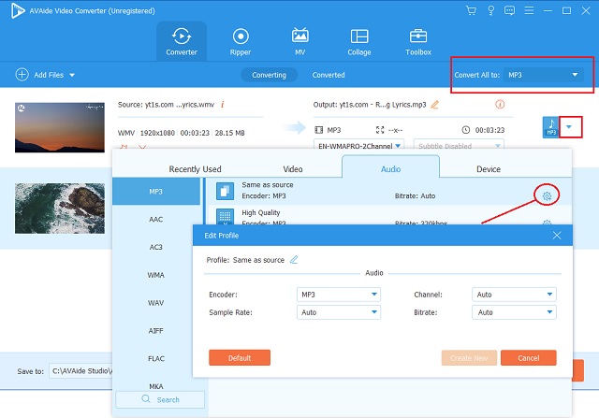The width and height of the screenshot is (599, 418).
Task: Open the Toolbox module
Action: (418, 41)
